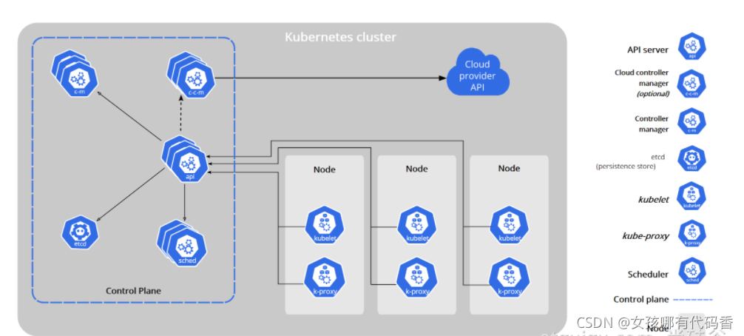Select the "Controller manager" legend label
Viewport: 744px width, 336px height.
pyautogui.click(x=652, y=124)
